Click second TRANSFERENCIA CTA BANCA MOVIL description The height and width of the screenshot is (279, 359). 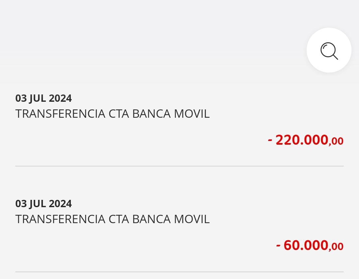(x=112, y=219)
